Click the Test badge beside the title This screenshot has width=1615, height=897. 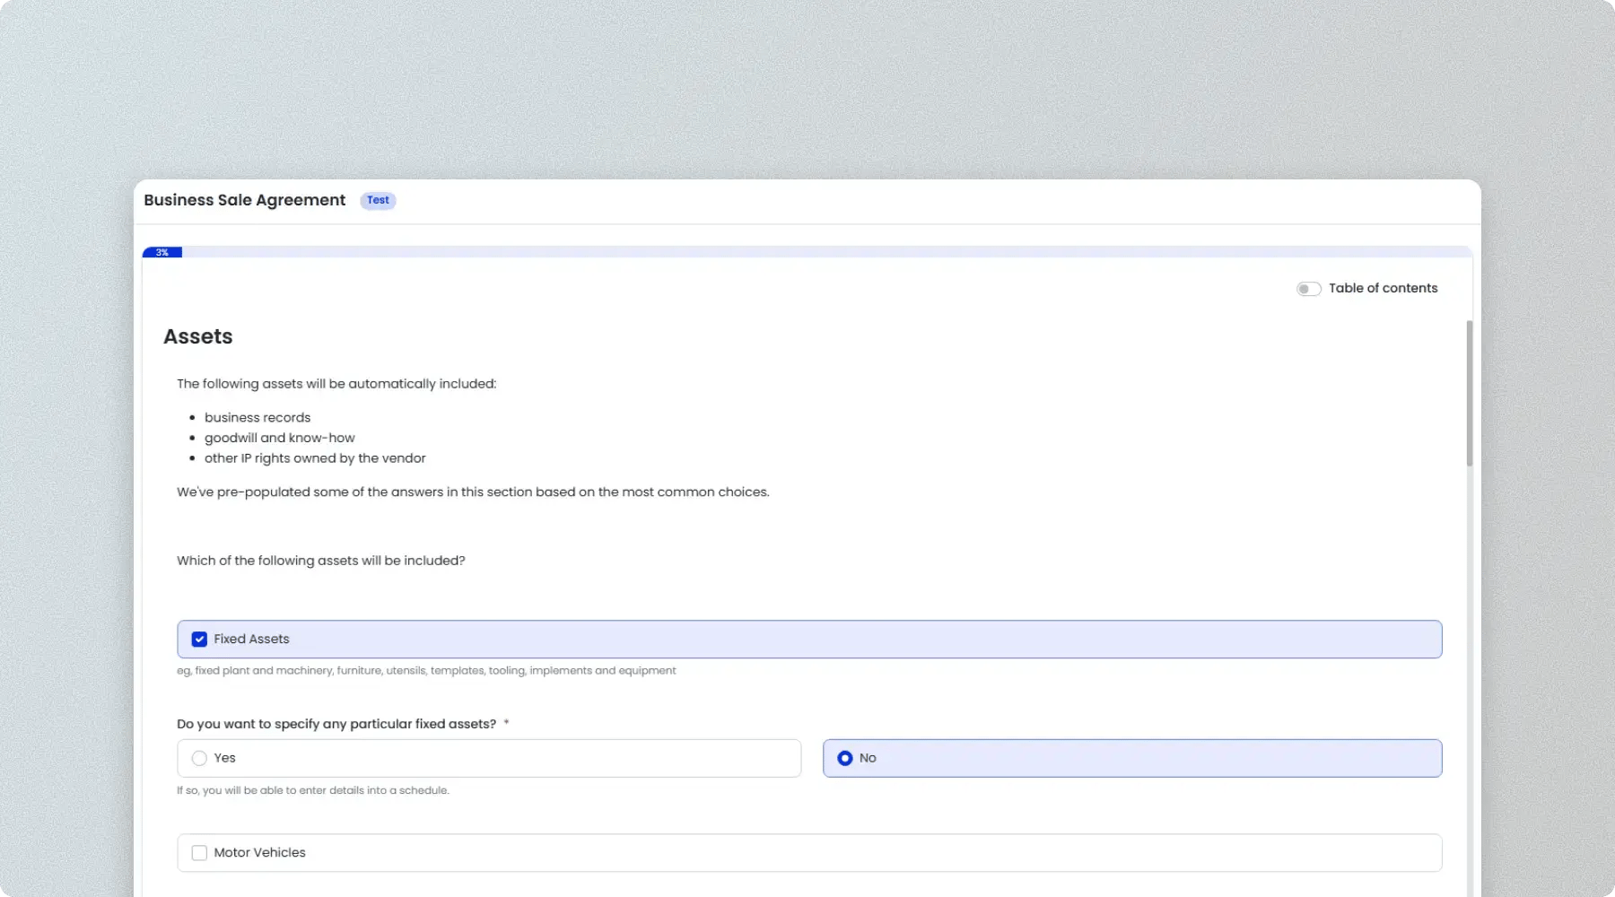point(378,200)
